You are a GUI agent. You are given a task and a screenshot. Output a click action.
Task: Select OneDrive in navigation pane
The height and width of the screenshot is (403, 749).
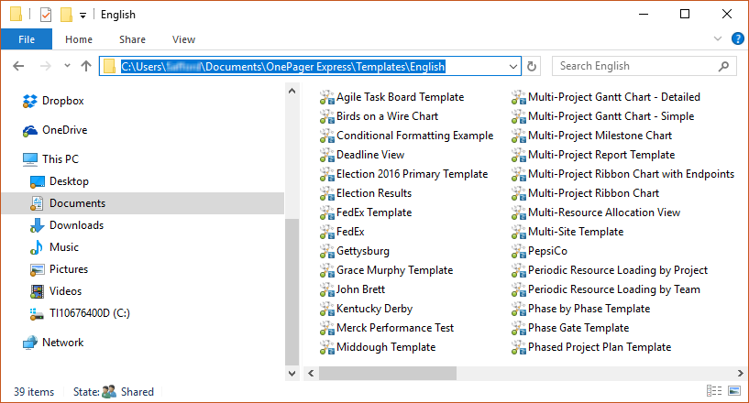55,130
